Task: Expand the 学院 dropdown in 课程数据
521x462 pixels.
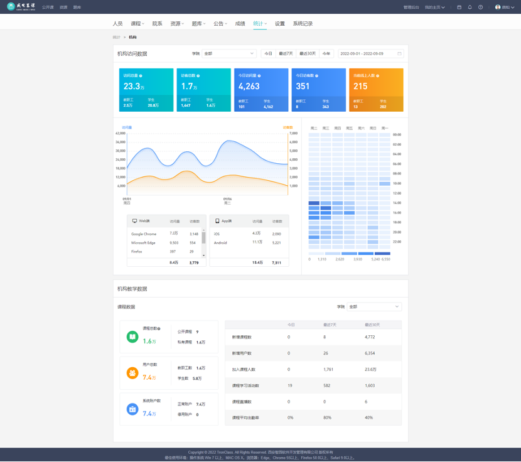Action: pyautogui.click(x=373, y=307)
